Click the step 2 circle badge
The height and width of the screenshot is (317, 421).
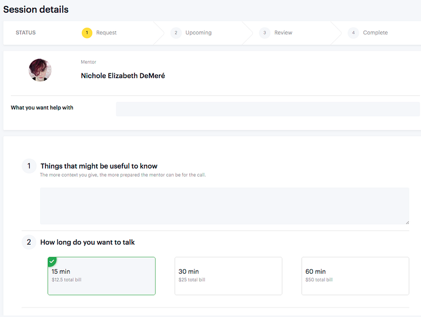[x=176, y=33]
